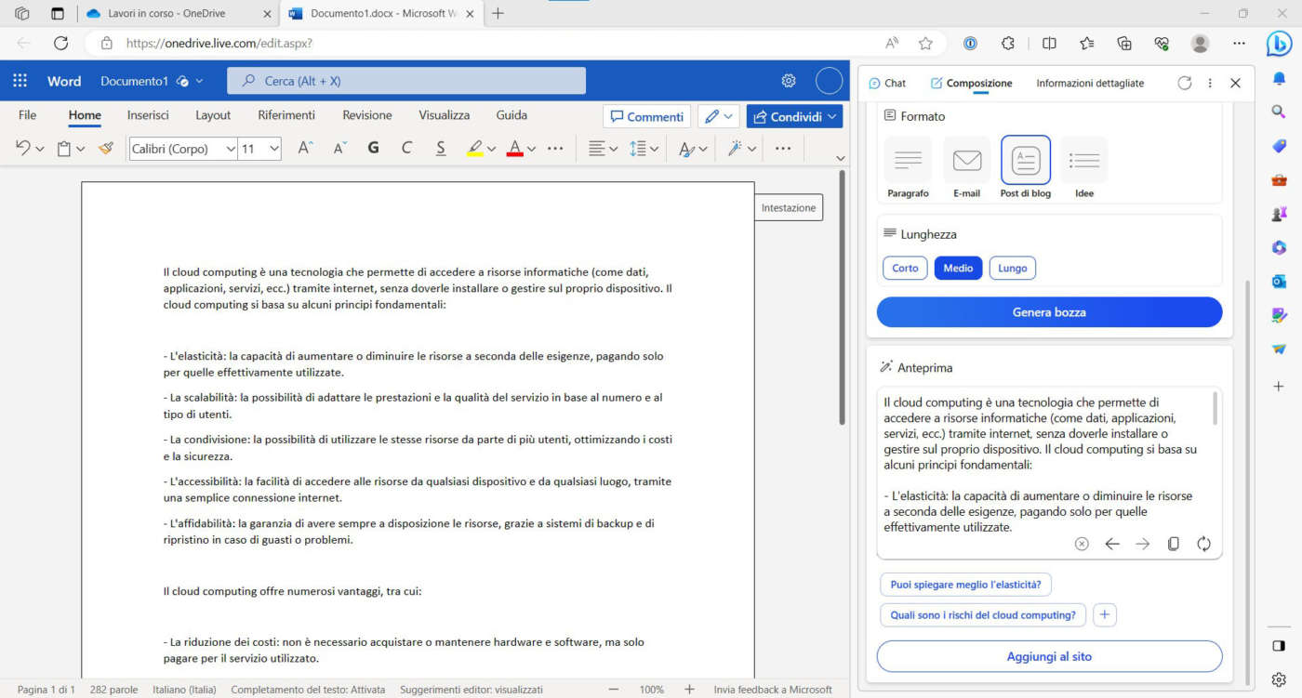Viewport: 1302px width, 698px height.
Task: Regenerate the draft using the circular arrows icon
Action: tap(1203, 544)
